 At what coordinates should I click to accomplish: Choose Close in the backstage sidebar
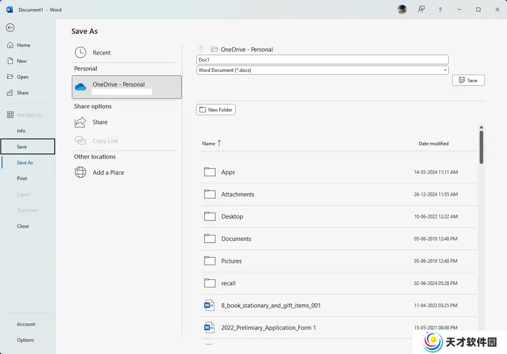(x=23, y=226)
